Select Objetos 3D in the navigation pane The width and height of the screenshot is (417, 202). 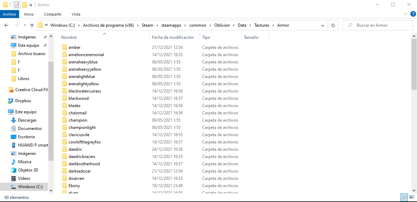pos(24,170)
